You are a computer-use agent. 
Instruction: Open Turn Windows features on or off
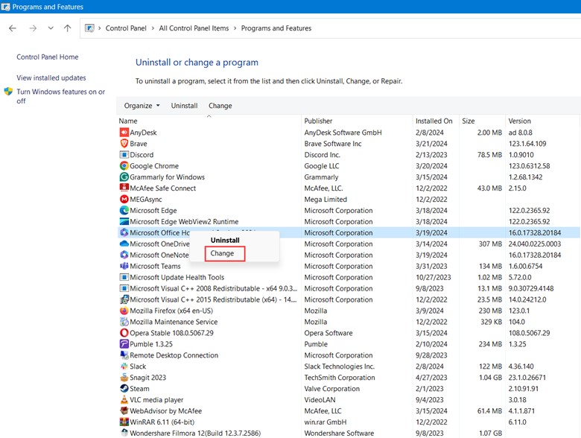(x=60, y=96)
